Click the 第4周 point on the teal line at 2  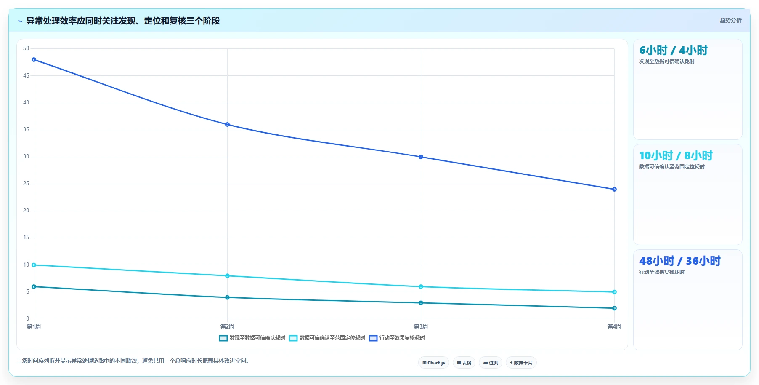[614, 308]
